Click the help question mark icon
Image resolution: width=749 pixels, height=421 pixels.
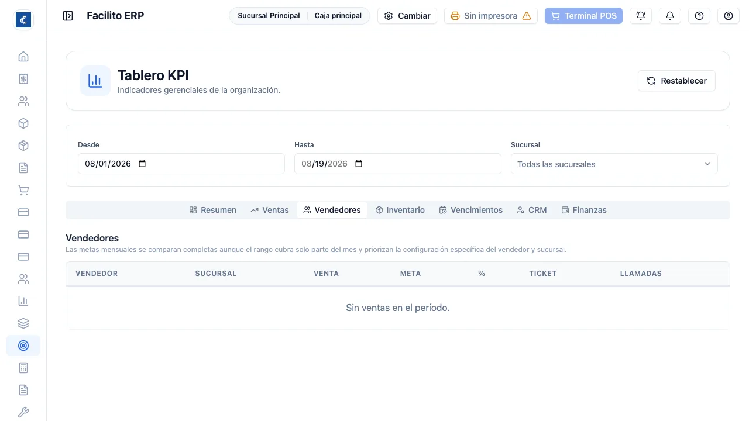tap(699, 16)
